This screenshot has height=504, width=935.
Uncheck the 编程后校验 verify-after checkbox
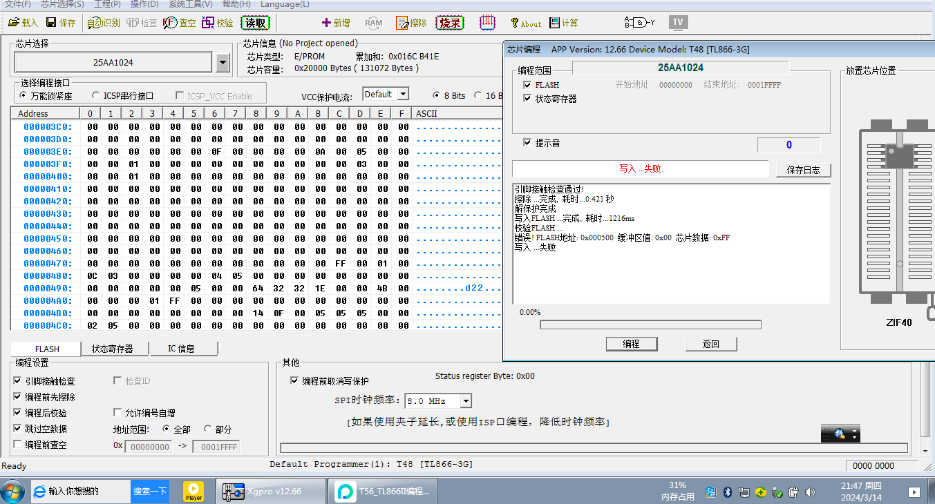[x=18, y=413]
